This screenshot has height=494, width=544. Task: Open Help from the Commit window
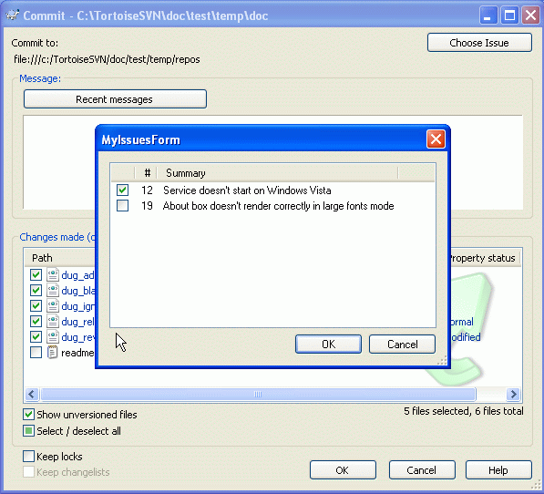pyautogui.click(x=498, y=470)
